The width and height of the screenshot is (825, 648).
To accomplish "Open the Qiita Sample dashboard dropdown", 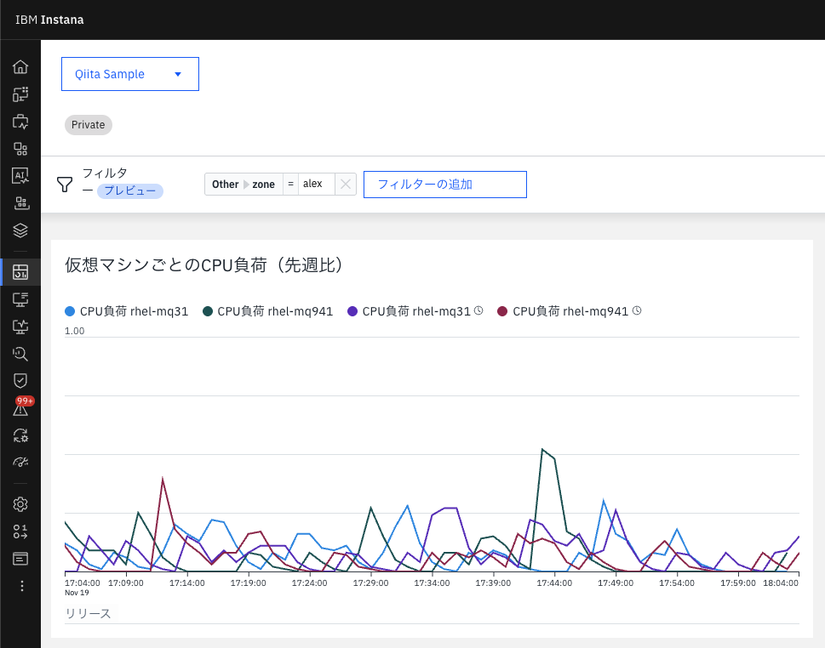I will (x=130, y=74).
